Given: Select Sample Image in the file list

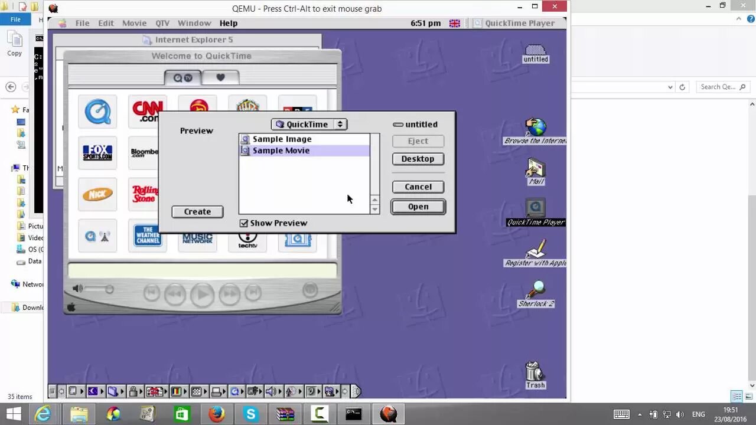Looking at the screenshot, I should click(304, 139).
